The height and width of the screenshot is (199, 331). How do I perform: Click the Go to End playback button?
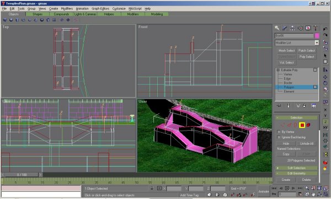[x=300, y=188]
